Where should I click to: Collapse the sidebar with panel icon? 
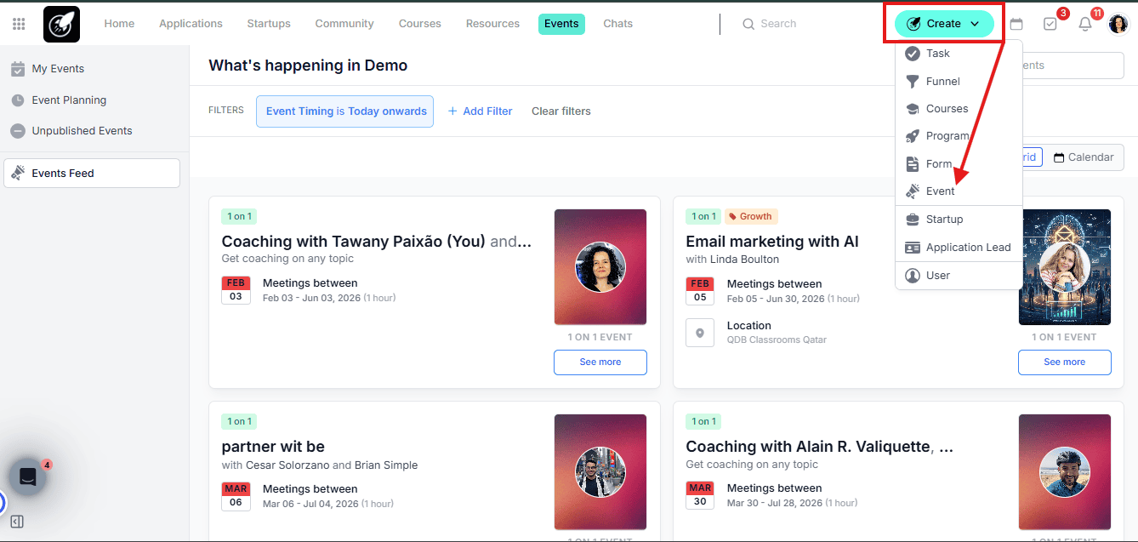(17, 522)
